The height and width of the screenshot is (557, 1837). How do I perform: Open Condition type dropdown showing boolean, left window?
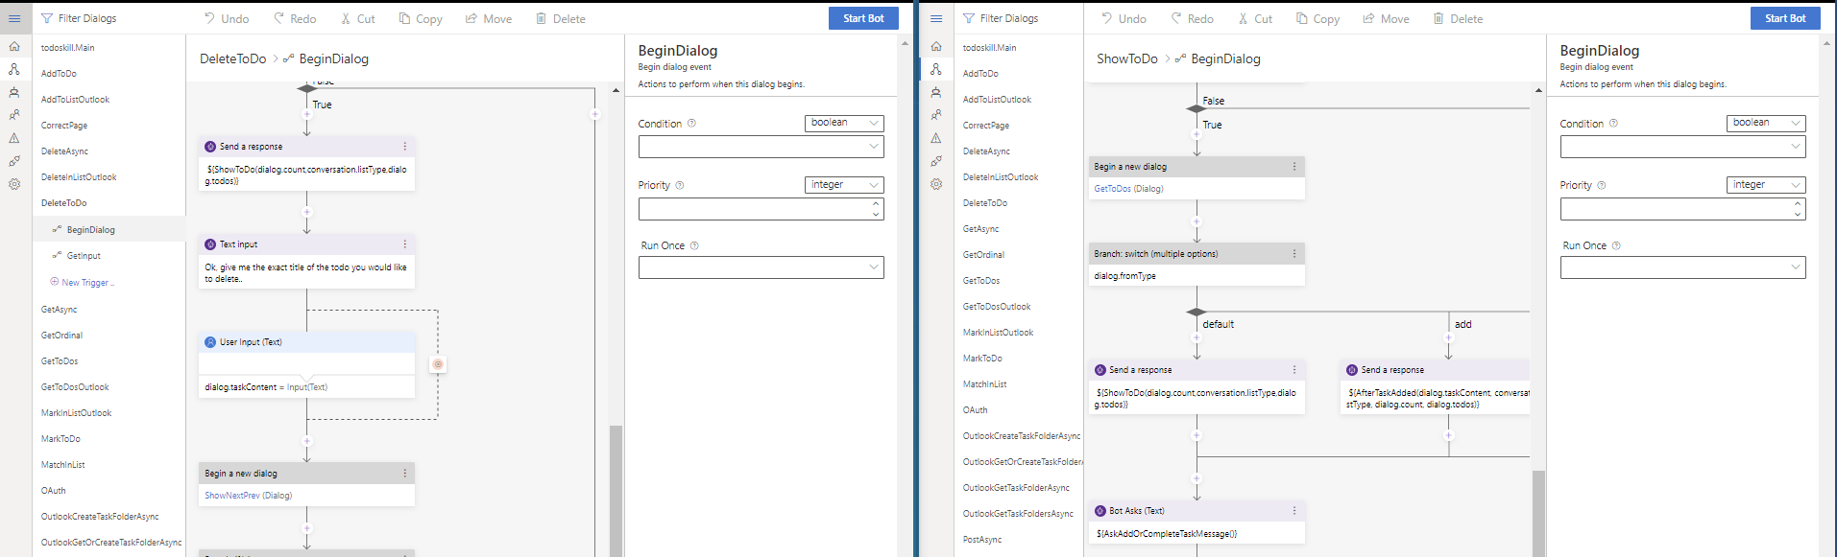point(844,123)
